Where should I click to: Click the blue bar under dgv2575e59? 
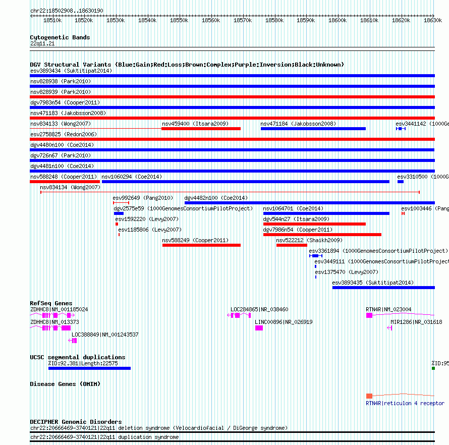point(119,213)
